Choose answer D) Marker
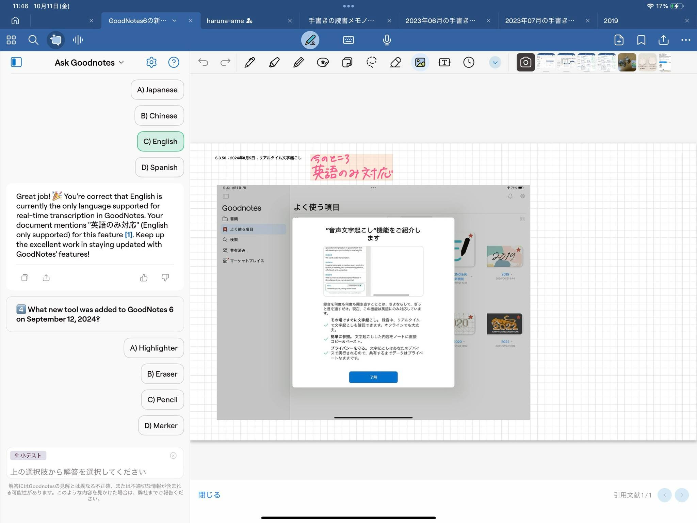The width and height of the screenshot is (697, 523). [x=161, y=426]
